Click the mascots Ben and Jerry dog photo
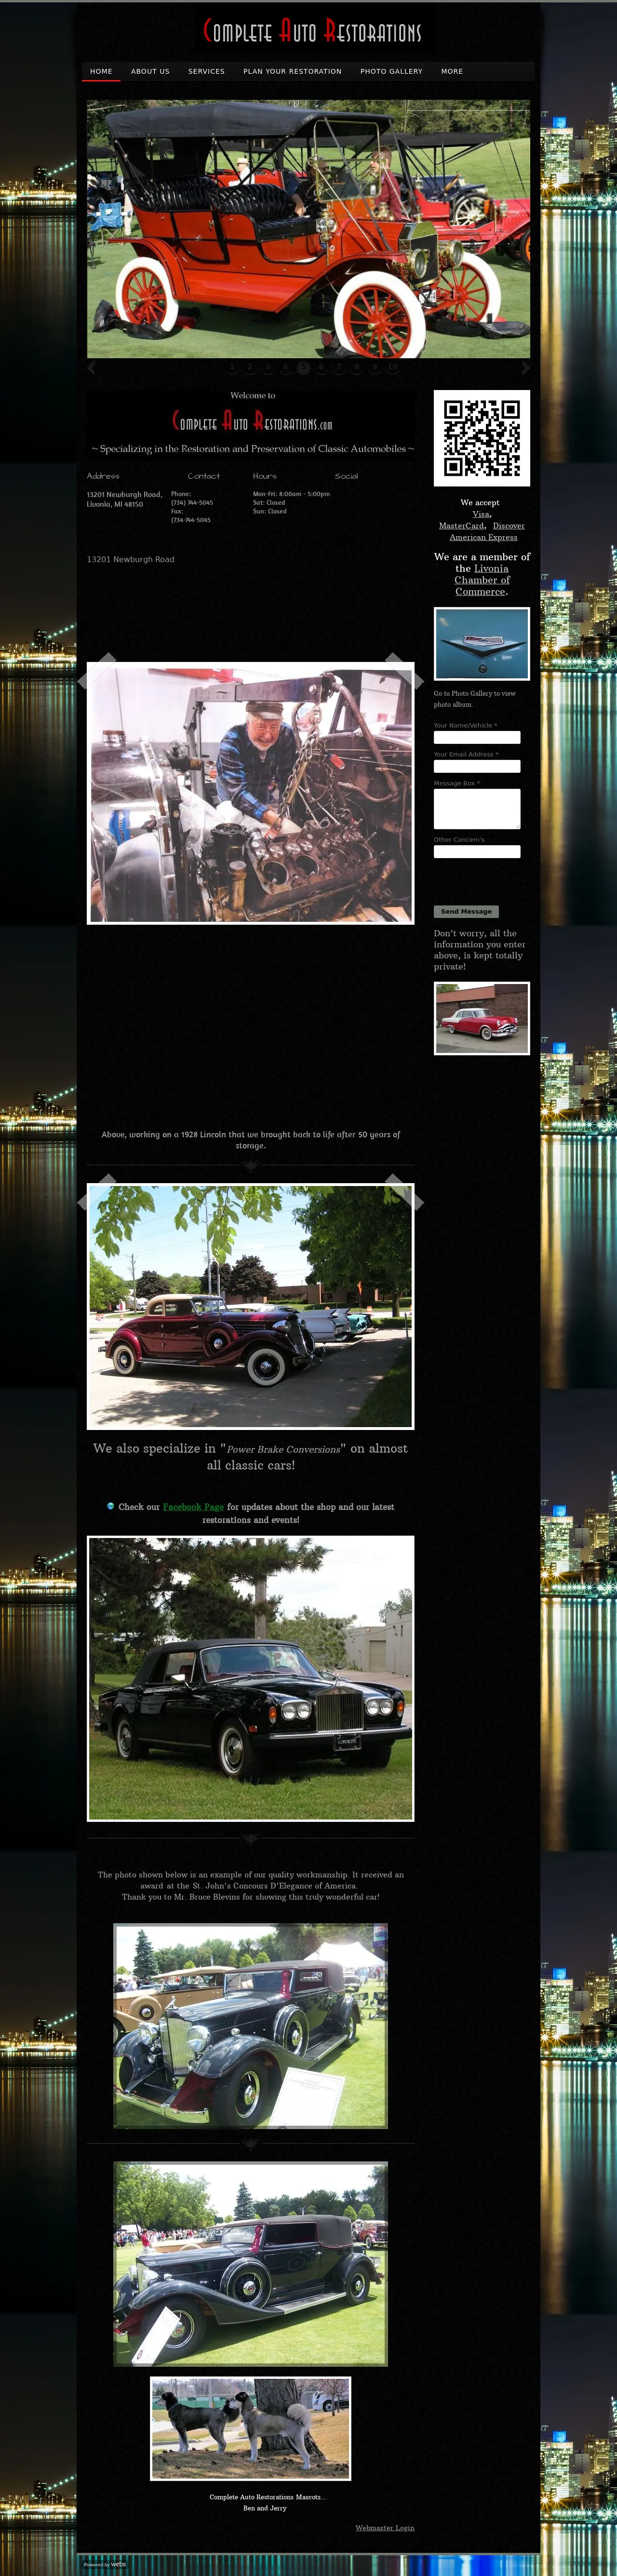Viewport: 617px width, 2576px height. tap(250, 2429)
